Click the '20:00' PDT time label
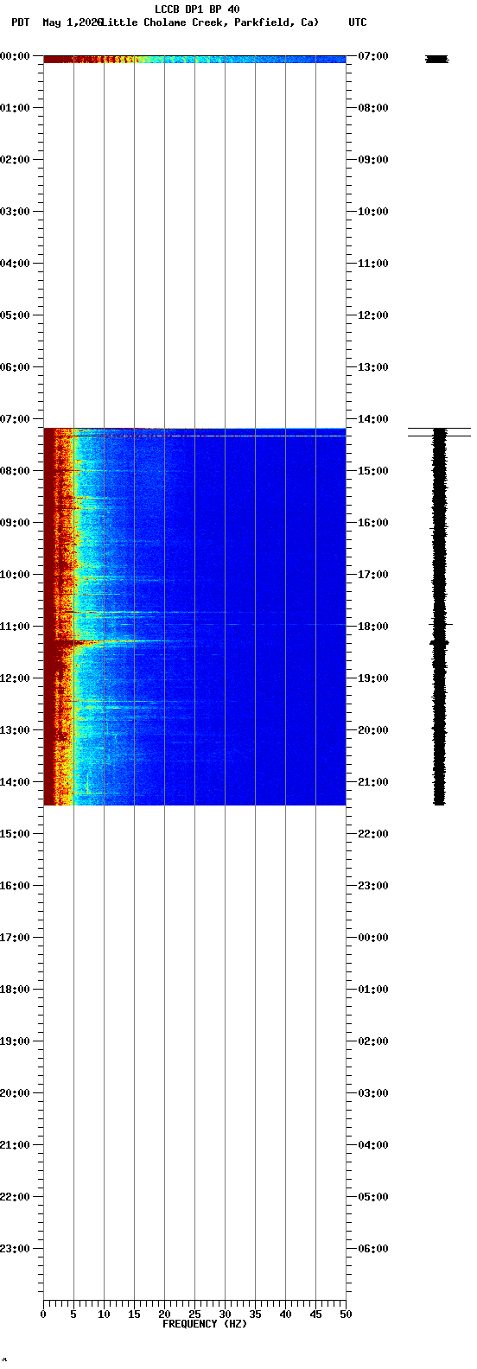The width and height of the screenshot is (477, 1369). (x=16, y=1093)
